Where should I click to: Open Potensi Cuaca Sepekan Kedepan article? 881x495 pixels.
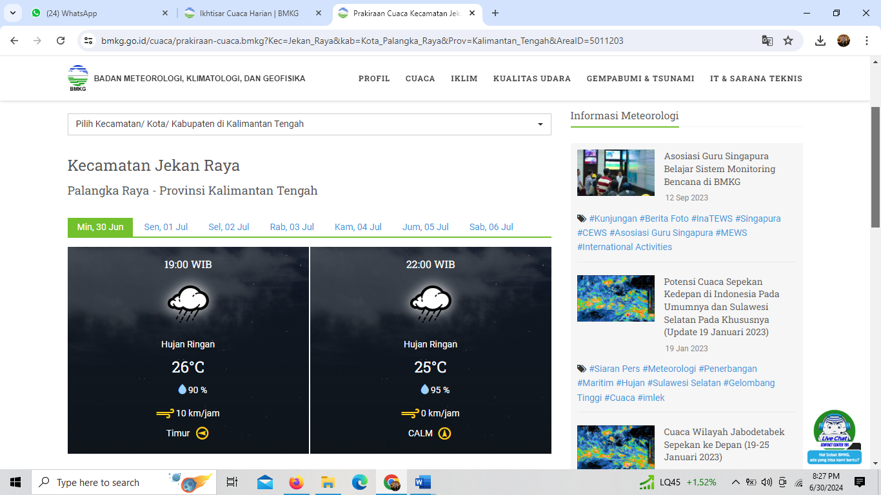(722, 307)
